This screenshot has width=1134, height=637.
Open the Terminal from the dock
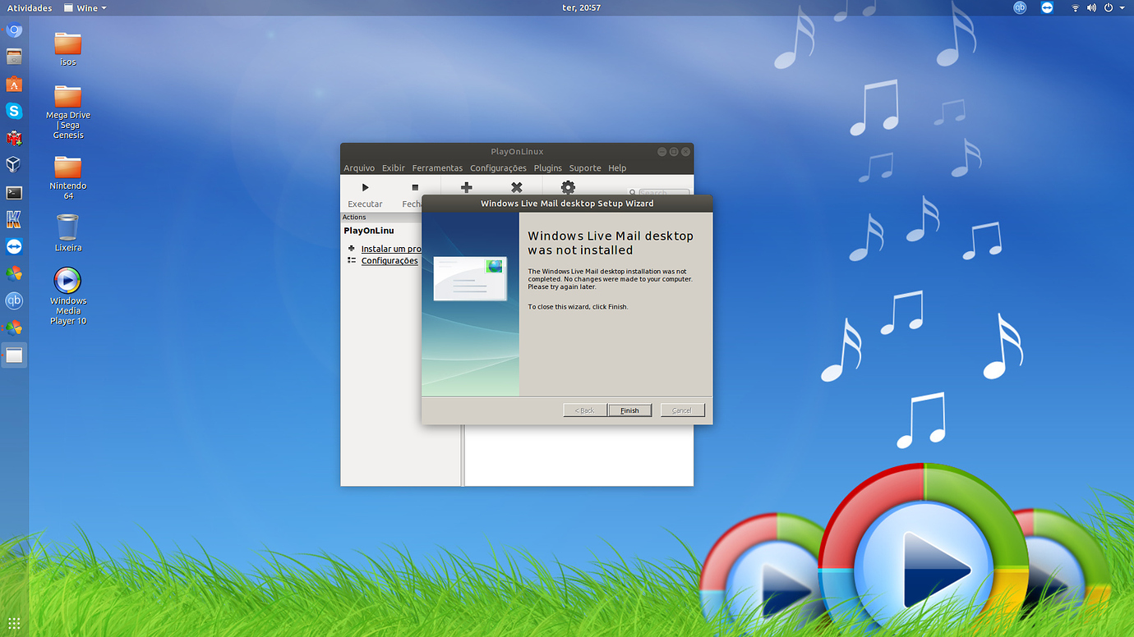14,192
